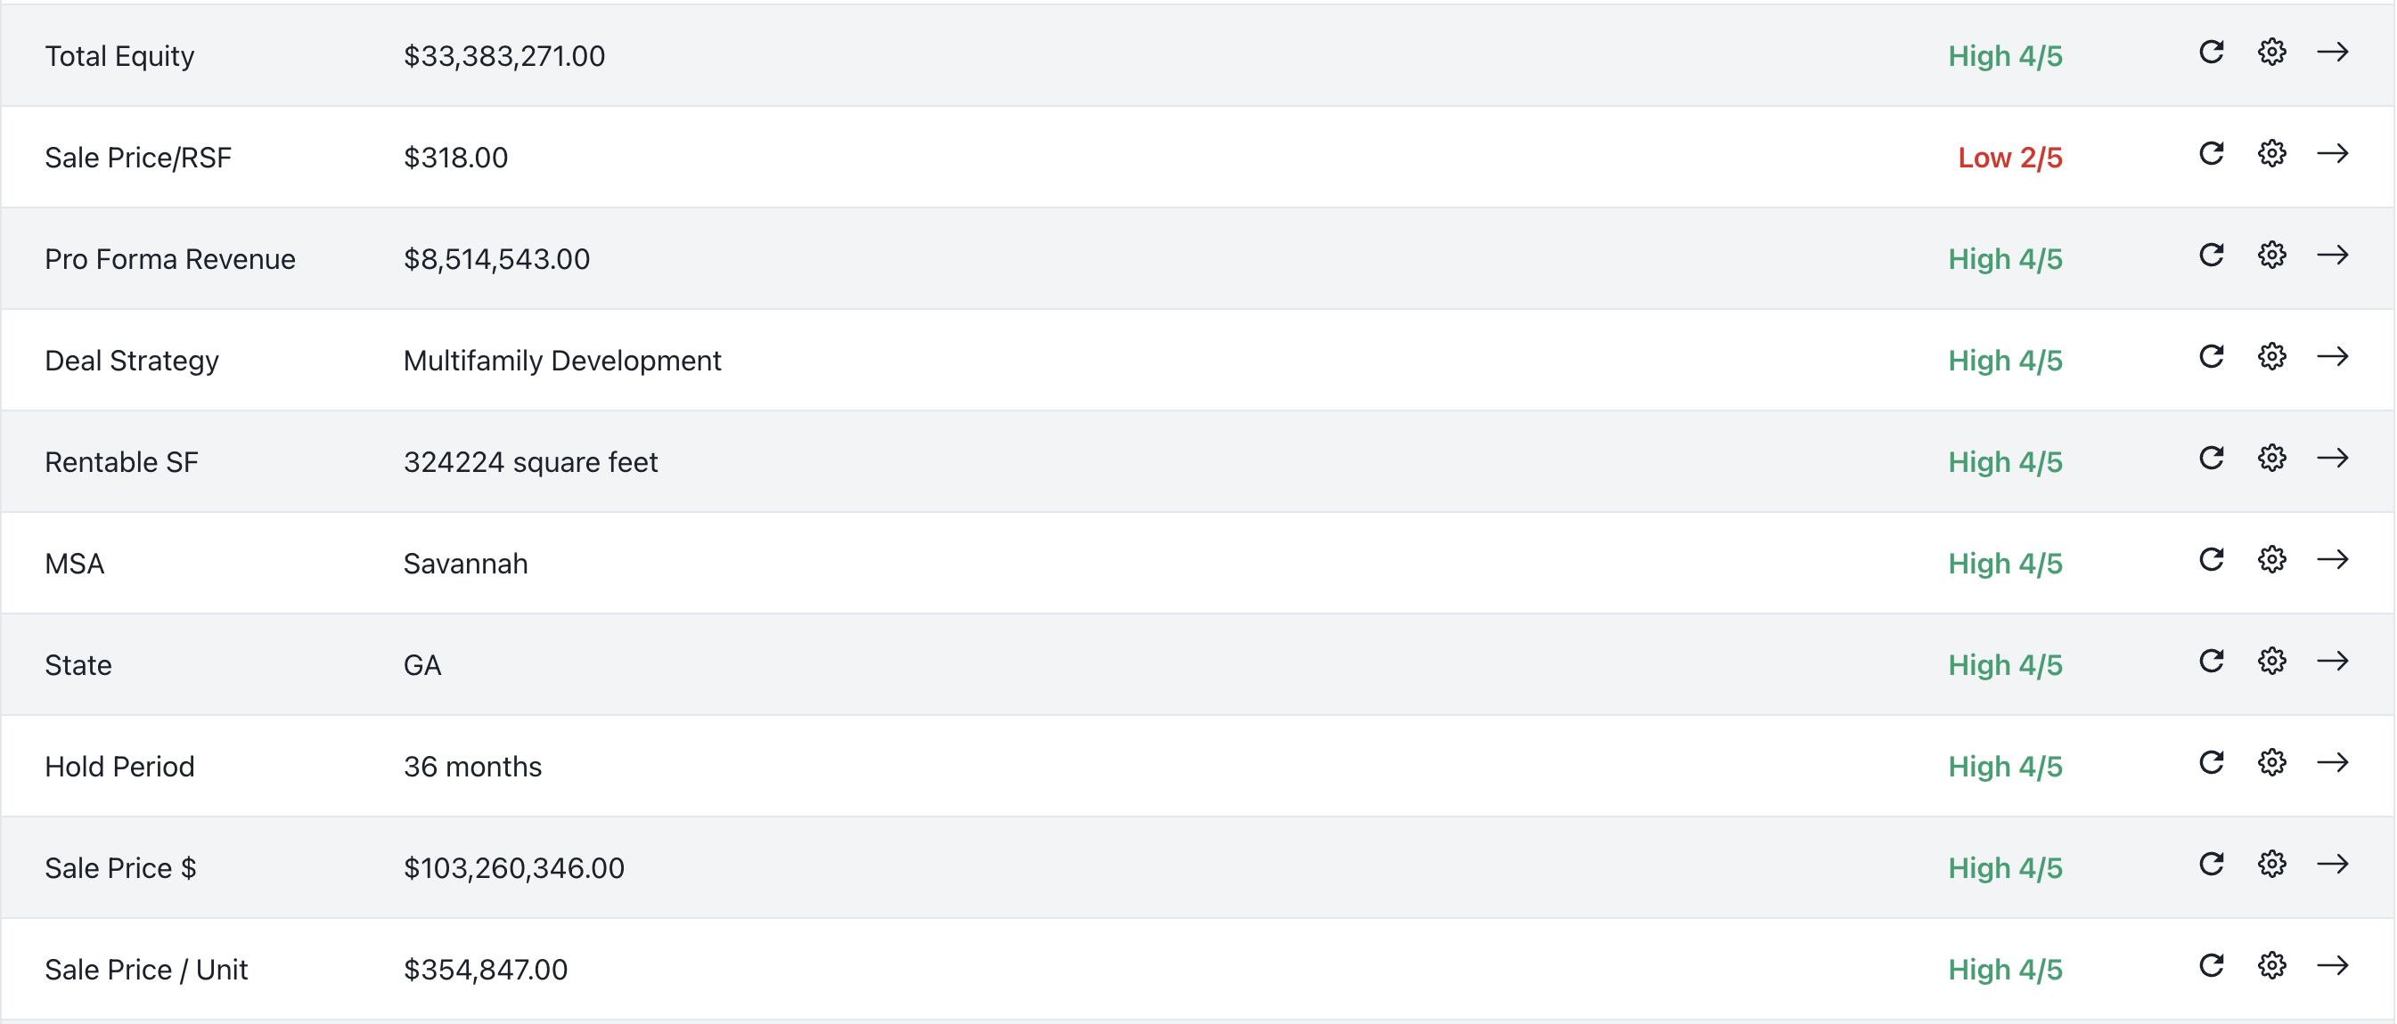Screen dimensions: 2397x1024
Task: Click the $103,260,346.00 sale price value
Action: pyautogui.click(x=513, y=868)
